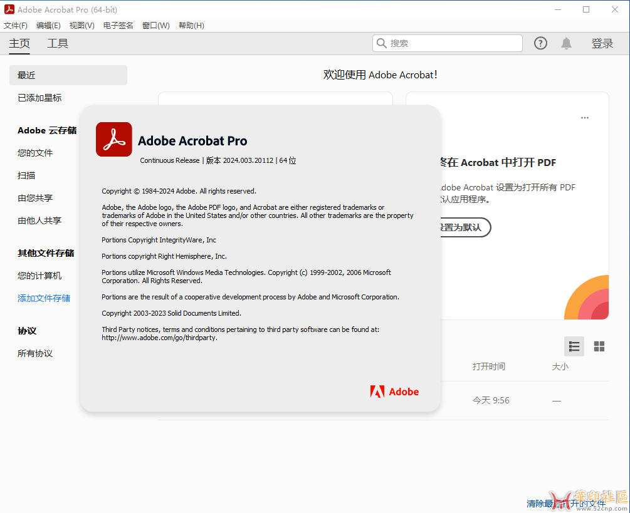Switch to list view icon
Screen dimensions: 630x513
click(574, 346)
